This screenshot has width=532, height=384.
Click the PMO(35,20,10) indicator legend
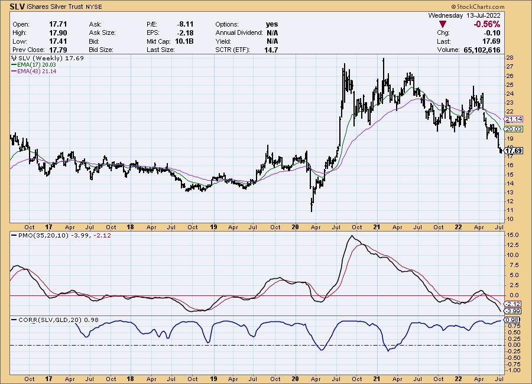click(61, 235)
